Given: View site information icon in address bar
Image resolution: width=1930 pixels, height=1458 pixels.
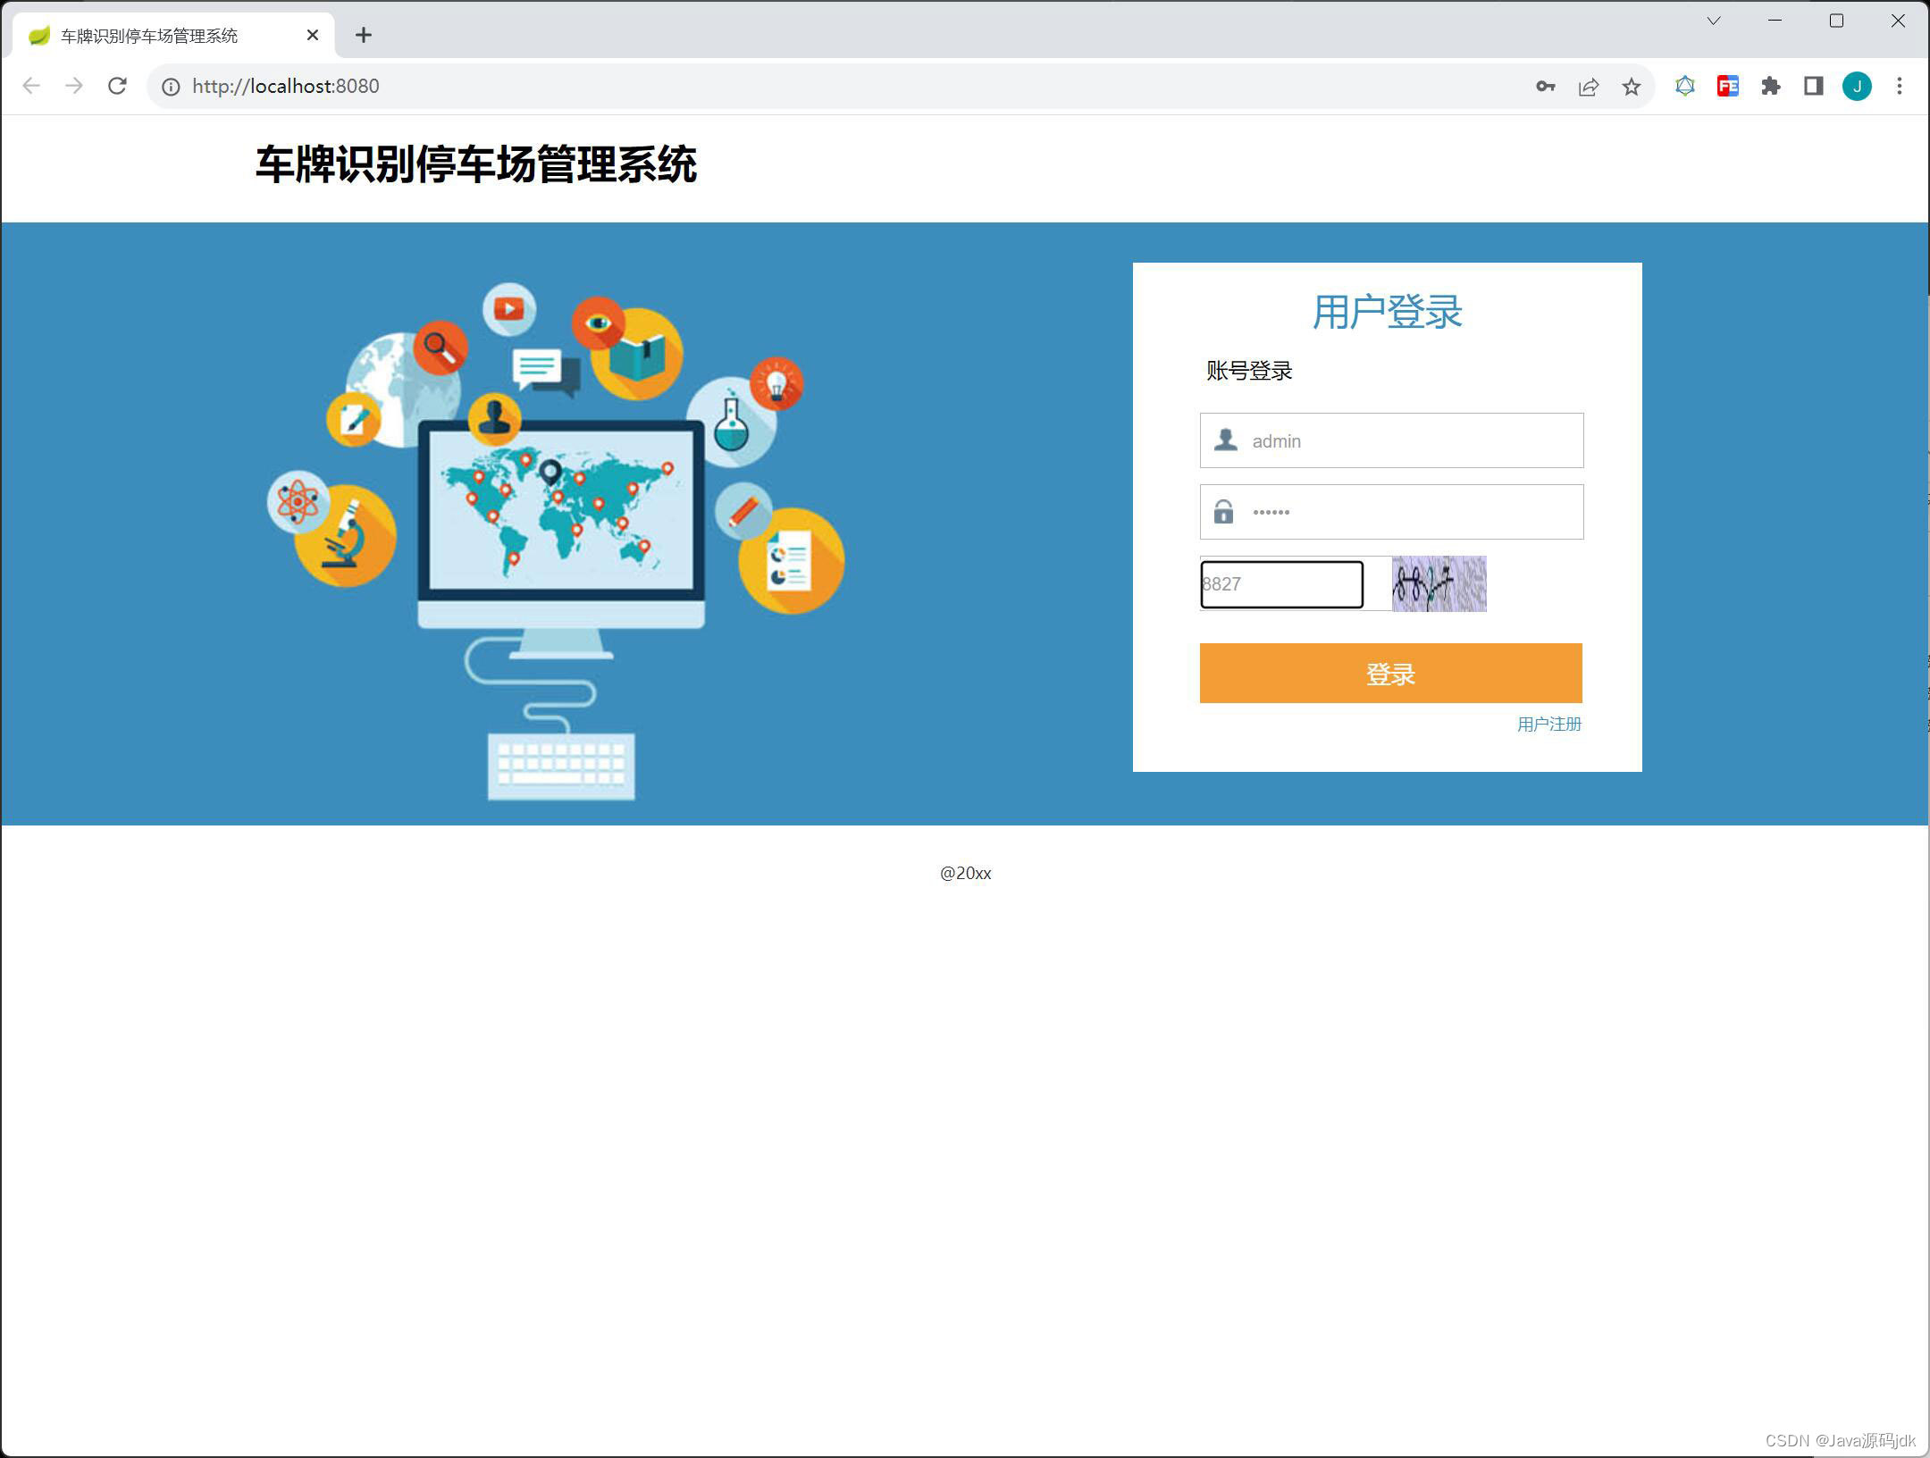Looking at the screenshot, I should coord(171,87).
